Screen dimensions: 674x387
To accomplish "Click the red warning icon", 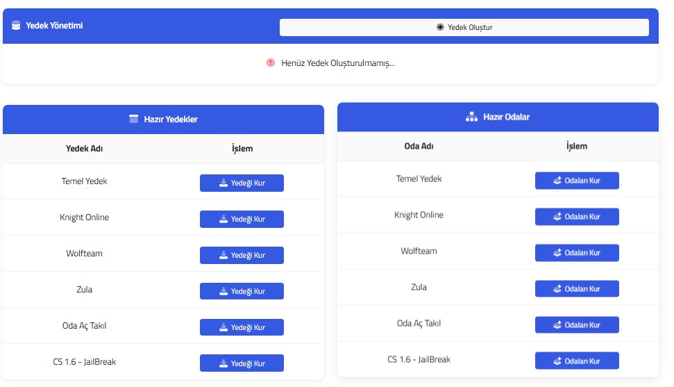I will pos(271,63).
